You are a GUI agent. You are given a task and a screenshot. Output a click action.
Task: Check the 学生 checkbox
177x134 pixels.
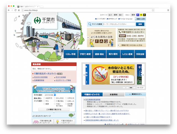44,101
